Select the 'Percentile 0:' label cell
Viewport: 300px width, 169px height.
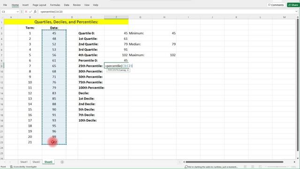(x=91, y=61)
